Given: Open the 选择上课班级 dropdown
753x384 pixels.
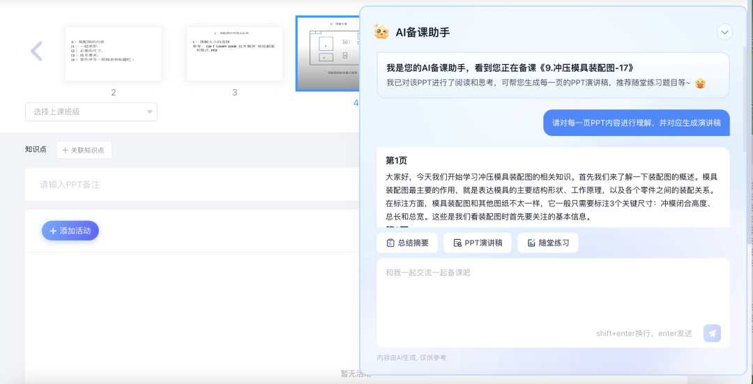Looking at the screenshot, I should click(x=91, y=112).
